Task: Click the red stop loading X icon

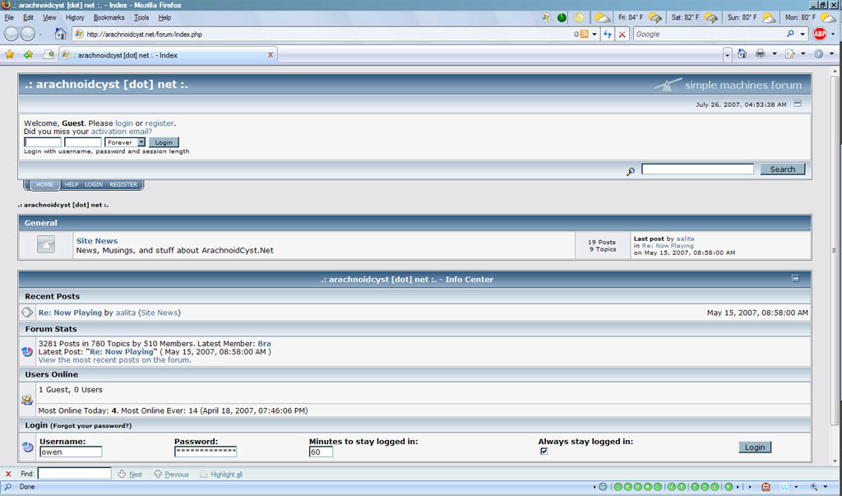Action: click(x=622, y=35)
